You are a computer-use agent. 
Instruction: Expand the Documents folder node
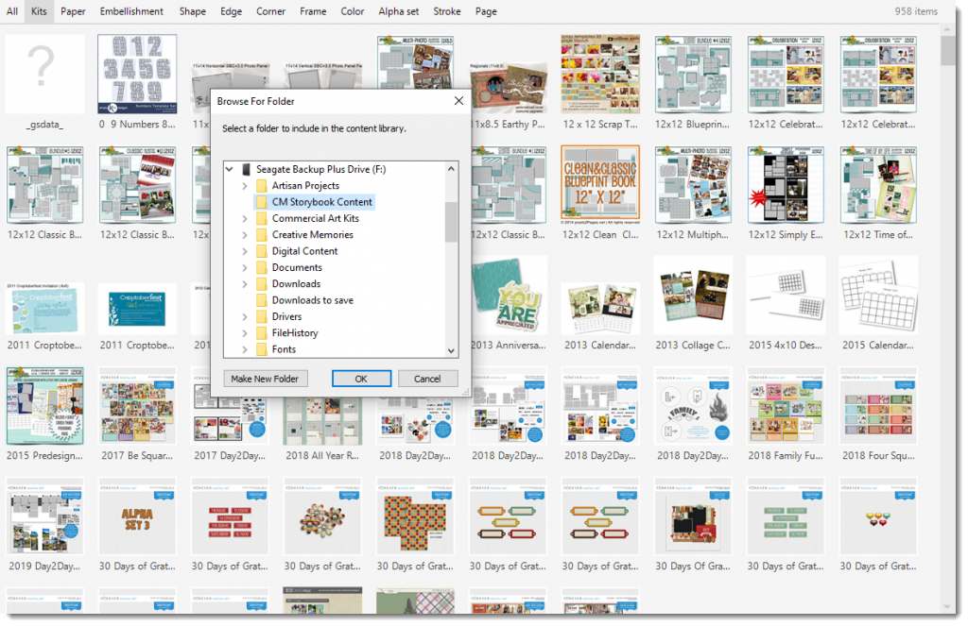pyautogui.click(x=245, y=267)
